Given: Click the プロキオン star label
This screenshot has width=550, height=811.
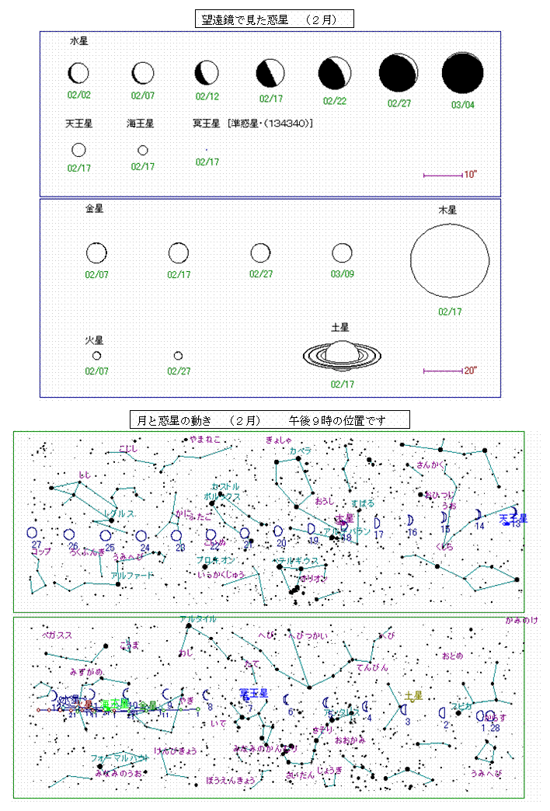Looking at the screenshot, I should tap(216, 559).
